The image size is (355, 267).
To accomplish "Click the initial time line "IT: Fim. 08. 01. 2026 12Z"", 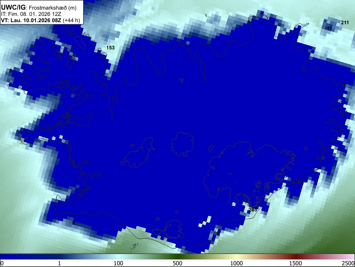I will [x=31, y=14].
